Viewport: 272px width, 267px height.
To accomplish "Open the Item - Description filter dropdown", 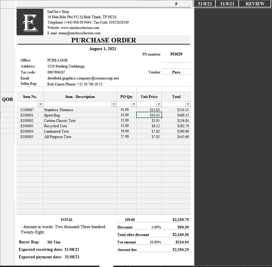I will 114,104.
